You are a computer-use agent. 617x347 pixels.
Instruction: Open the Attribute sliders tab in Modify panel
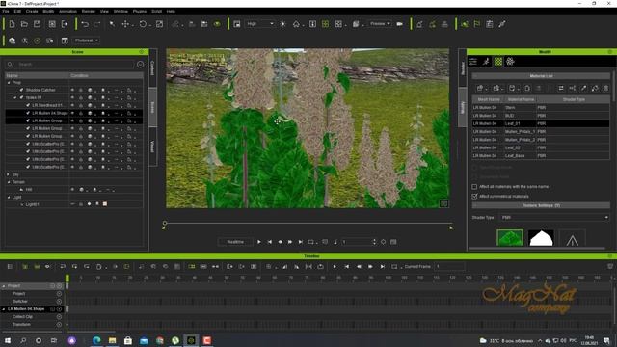click(473, 62)
